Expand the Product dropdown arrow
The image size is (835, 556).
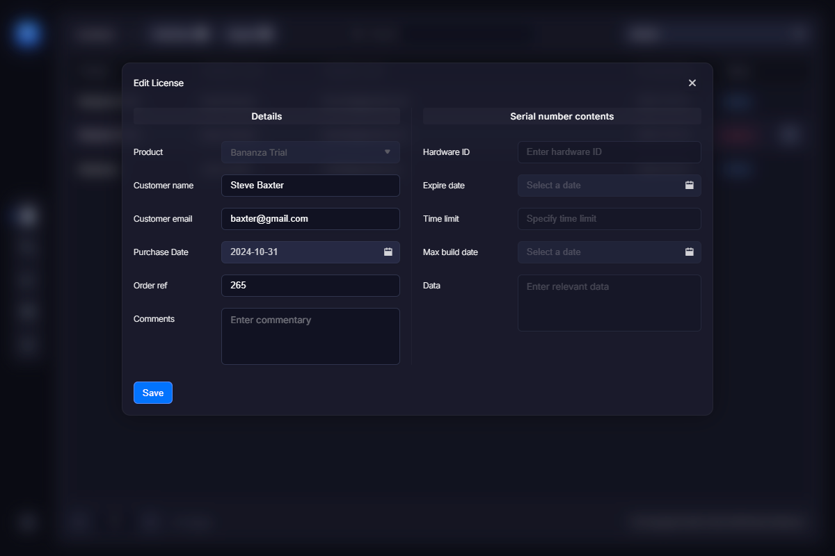tap(388, 152)
